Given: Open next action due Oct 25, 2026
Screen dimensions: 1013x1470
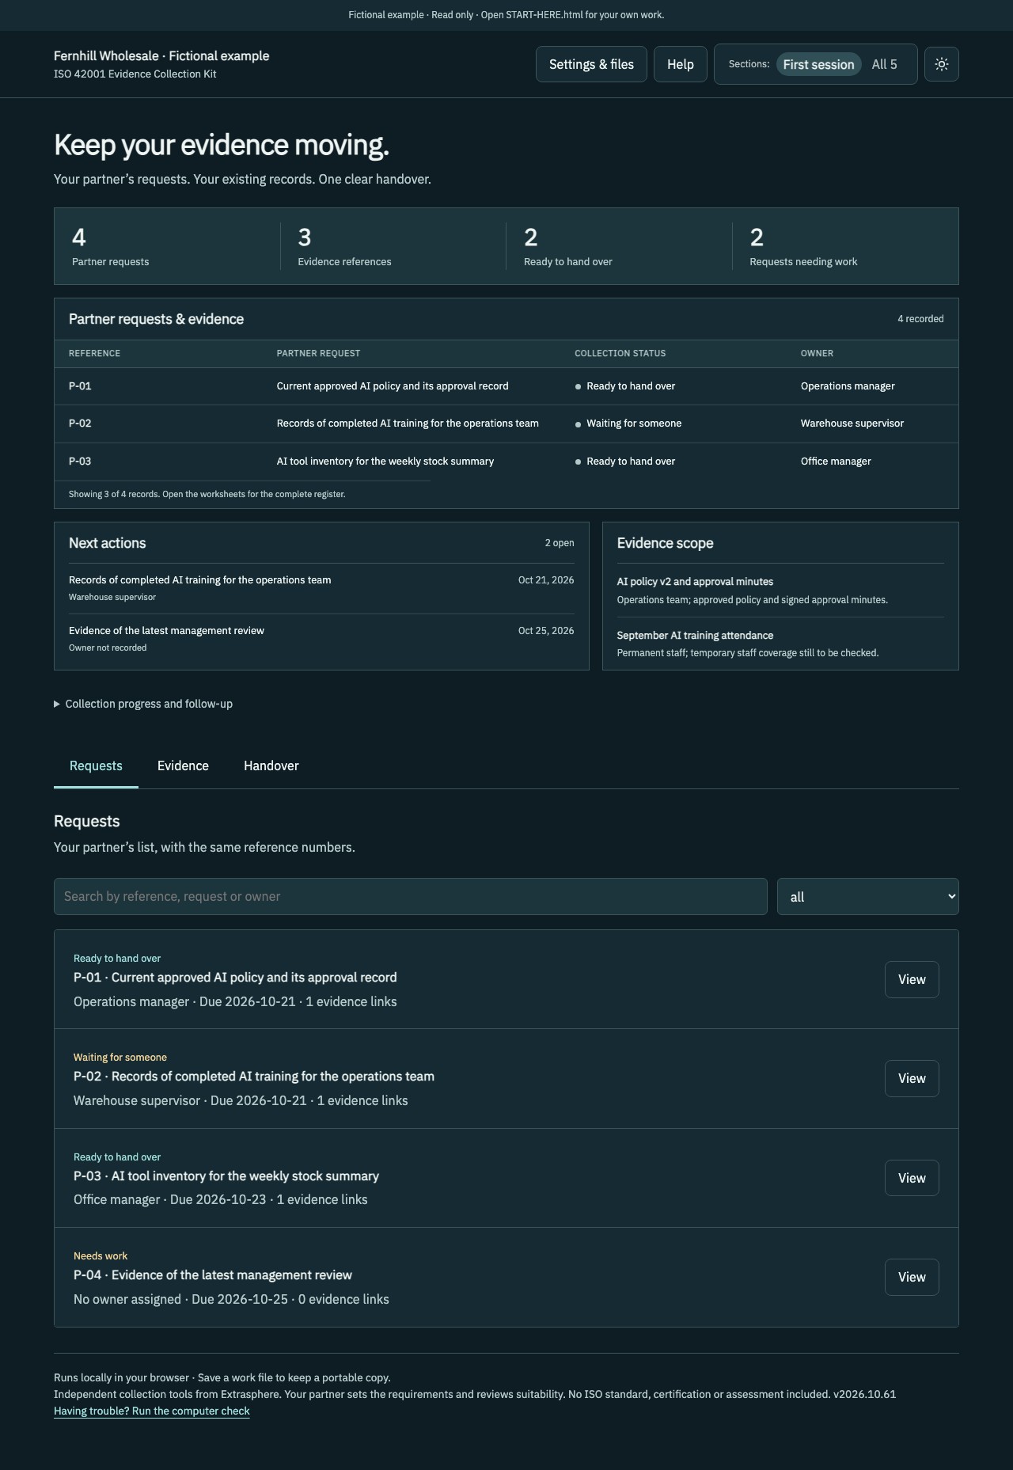Looking at the screenshot, I should [321, 639].
